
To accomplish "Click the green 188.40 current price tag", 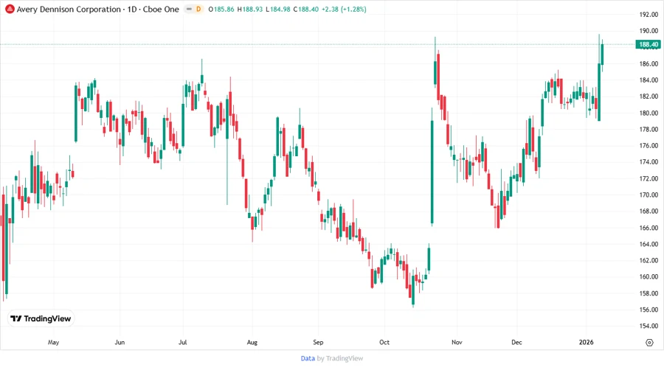I will (x=648, y=44).
